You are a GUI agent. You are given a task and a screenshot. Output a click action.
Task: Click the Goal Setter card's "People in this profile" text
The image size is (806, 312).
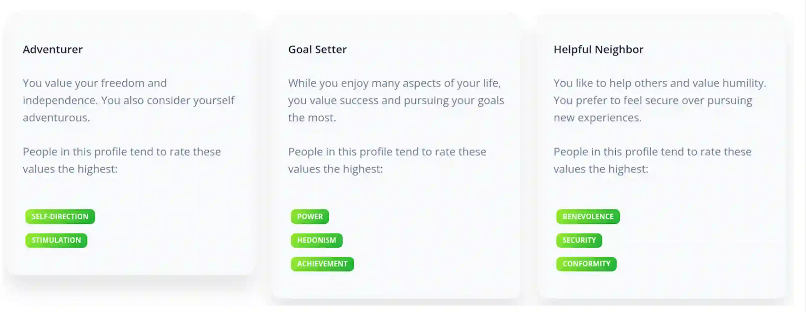point(387,160)
